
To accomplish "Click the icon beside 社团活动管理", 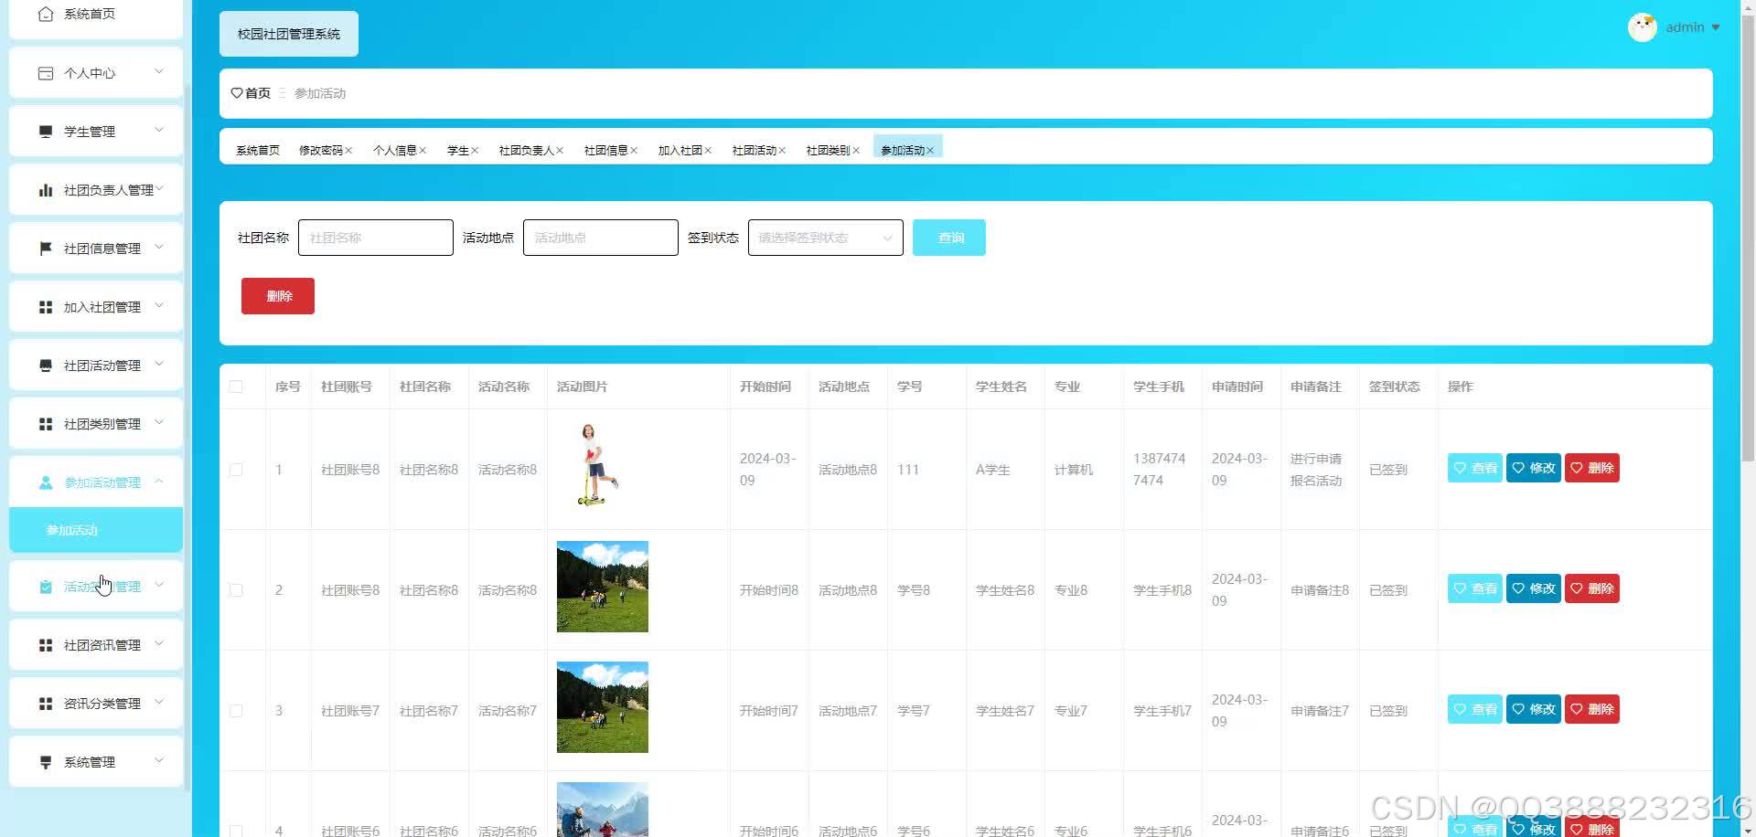I will [x=46, y=366].
